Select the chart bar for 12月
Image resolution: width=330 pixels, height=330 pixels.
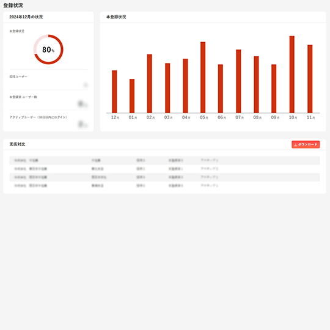tap(114, 92)
